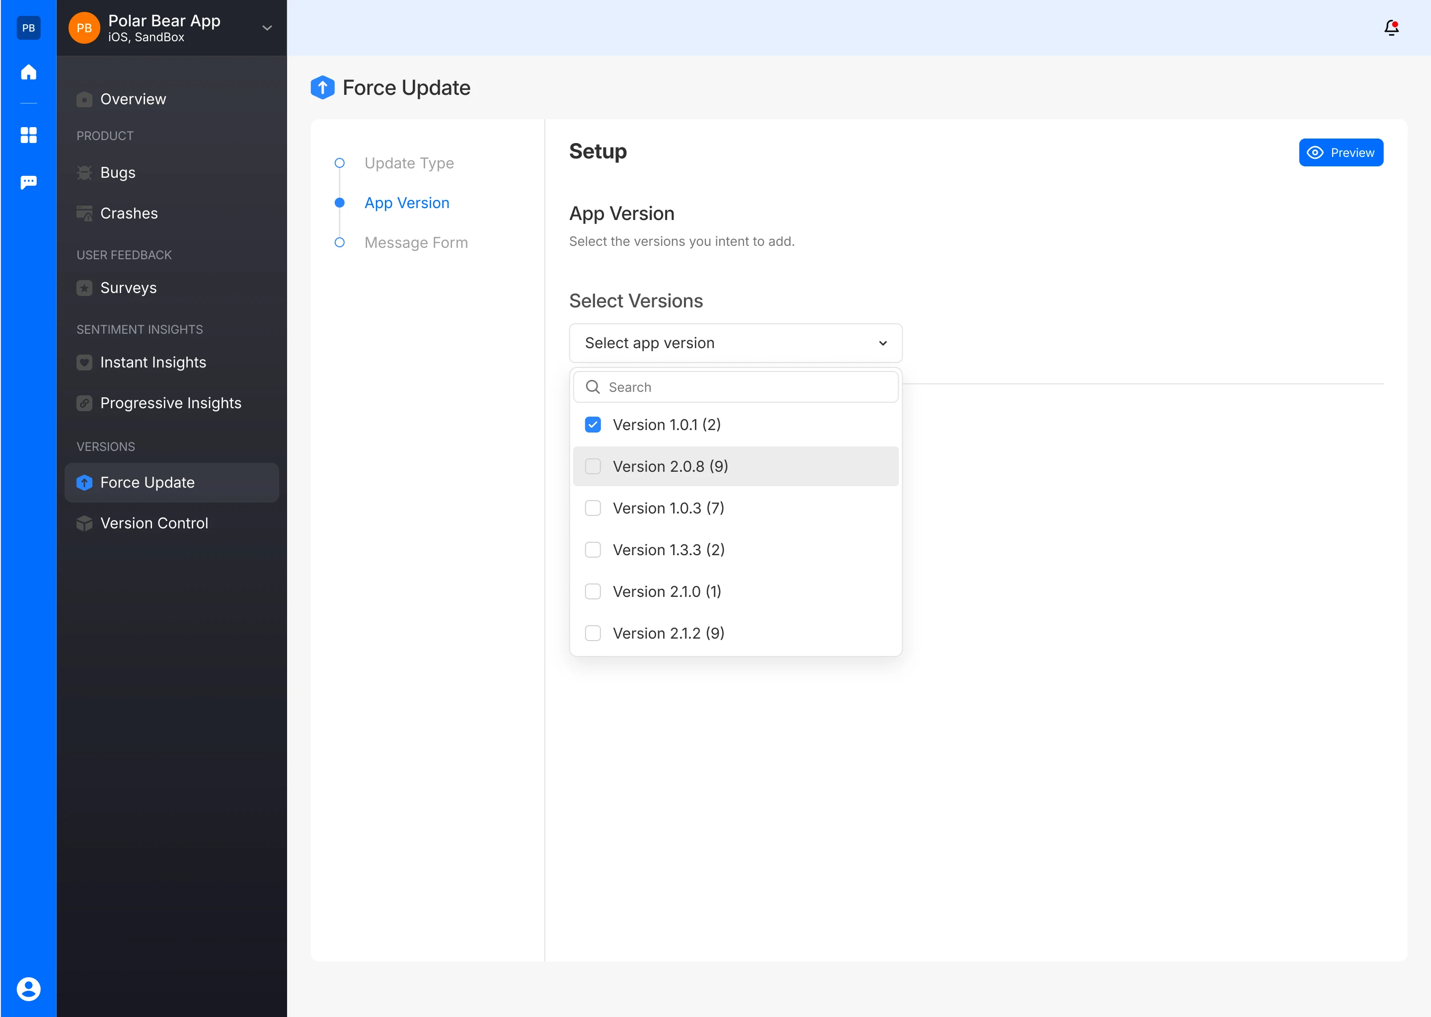Open Version Control in sidebar

[154, 523]
